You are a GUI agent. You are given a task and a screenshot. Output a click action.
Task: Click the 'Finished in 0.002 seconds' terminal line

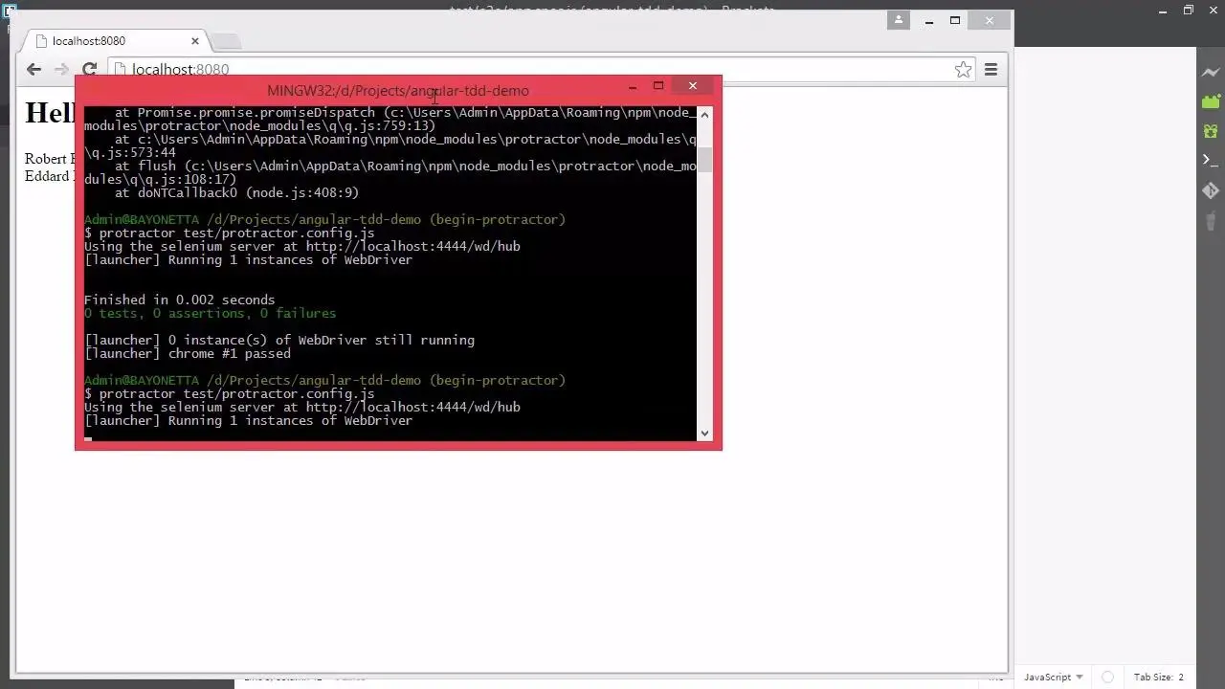pyautogui.click(x=180, y=300)
